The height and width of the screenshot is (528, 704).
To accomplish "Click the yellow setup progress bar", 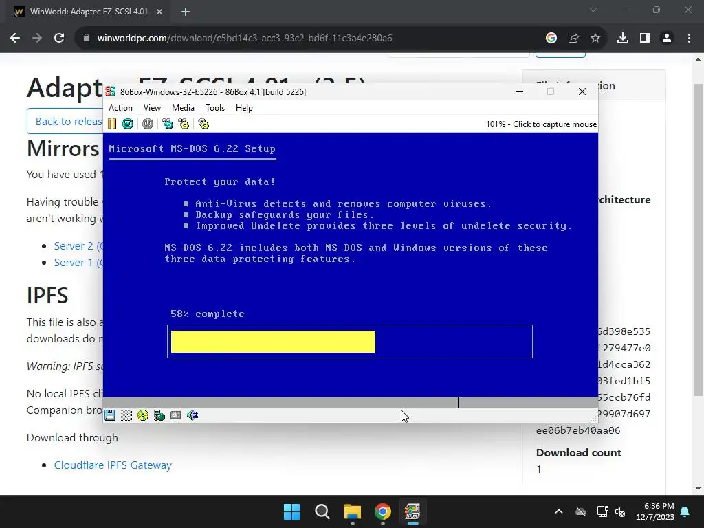I will pos(273,342).
